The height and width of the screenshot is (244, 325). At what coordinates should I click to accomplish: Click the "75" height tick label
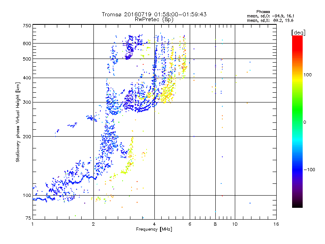(x=28, y=218)
